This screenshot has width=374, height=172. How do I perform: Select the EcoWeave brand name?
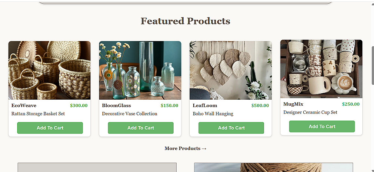pyautogui.click(x=24, y=105)
